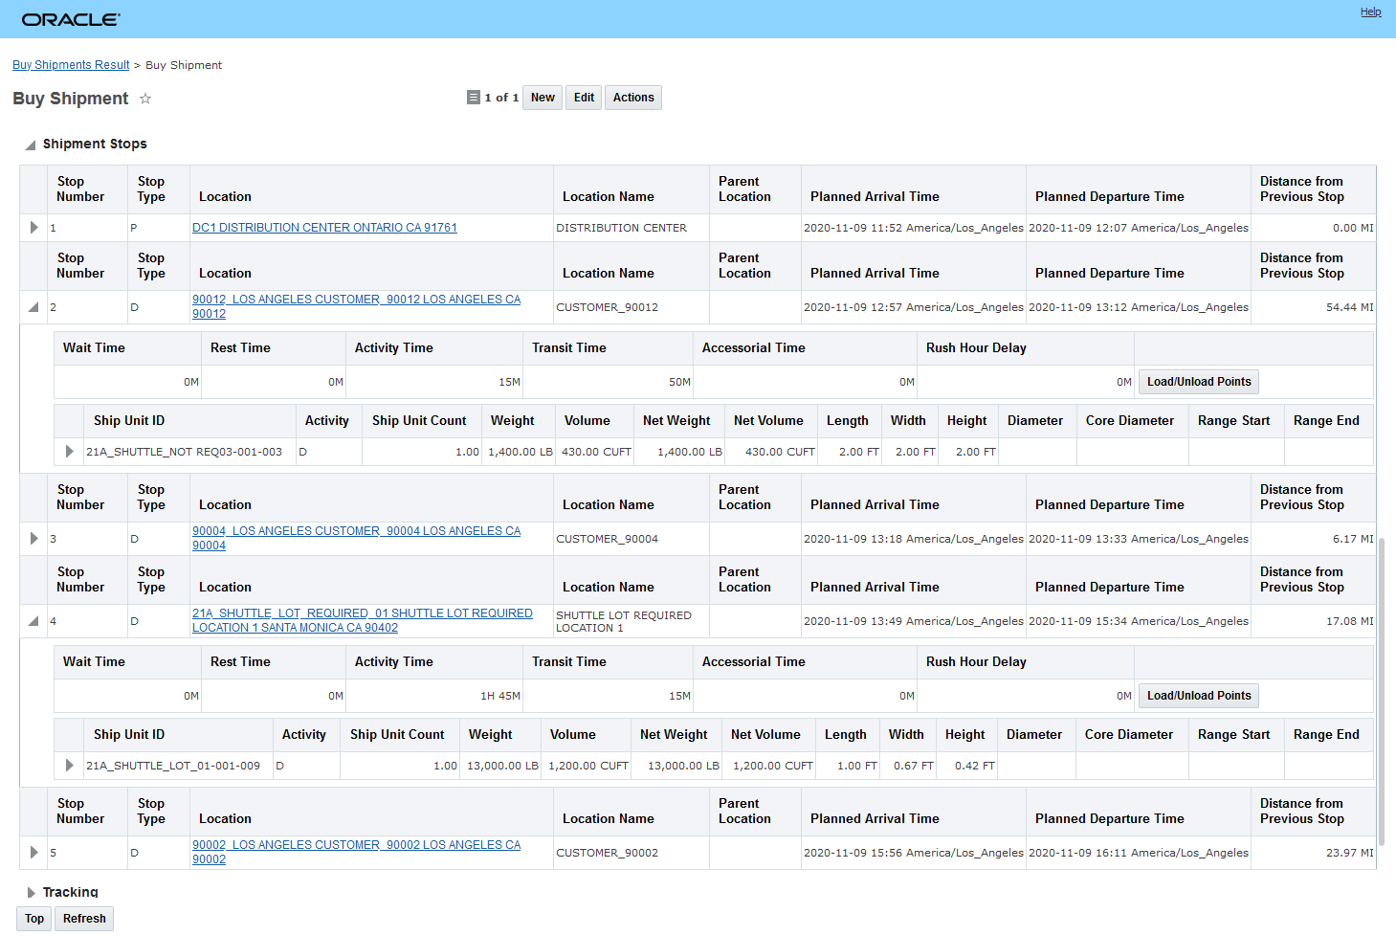Select planned arrival 2020-11-09 11:52 cell
This screenshot has height=936, width=1396.
(914, 228)
